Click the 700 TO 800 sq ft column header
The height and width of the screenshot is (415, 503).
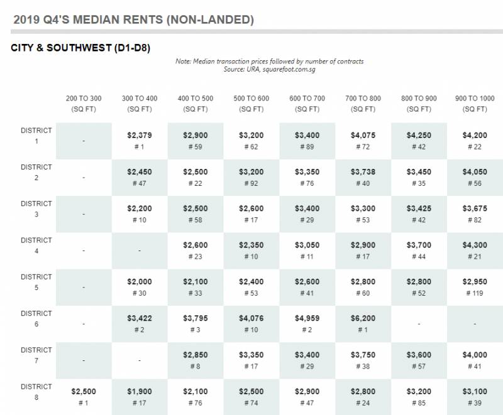363,104
